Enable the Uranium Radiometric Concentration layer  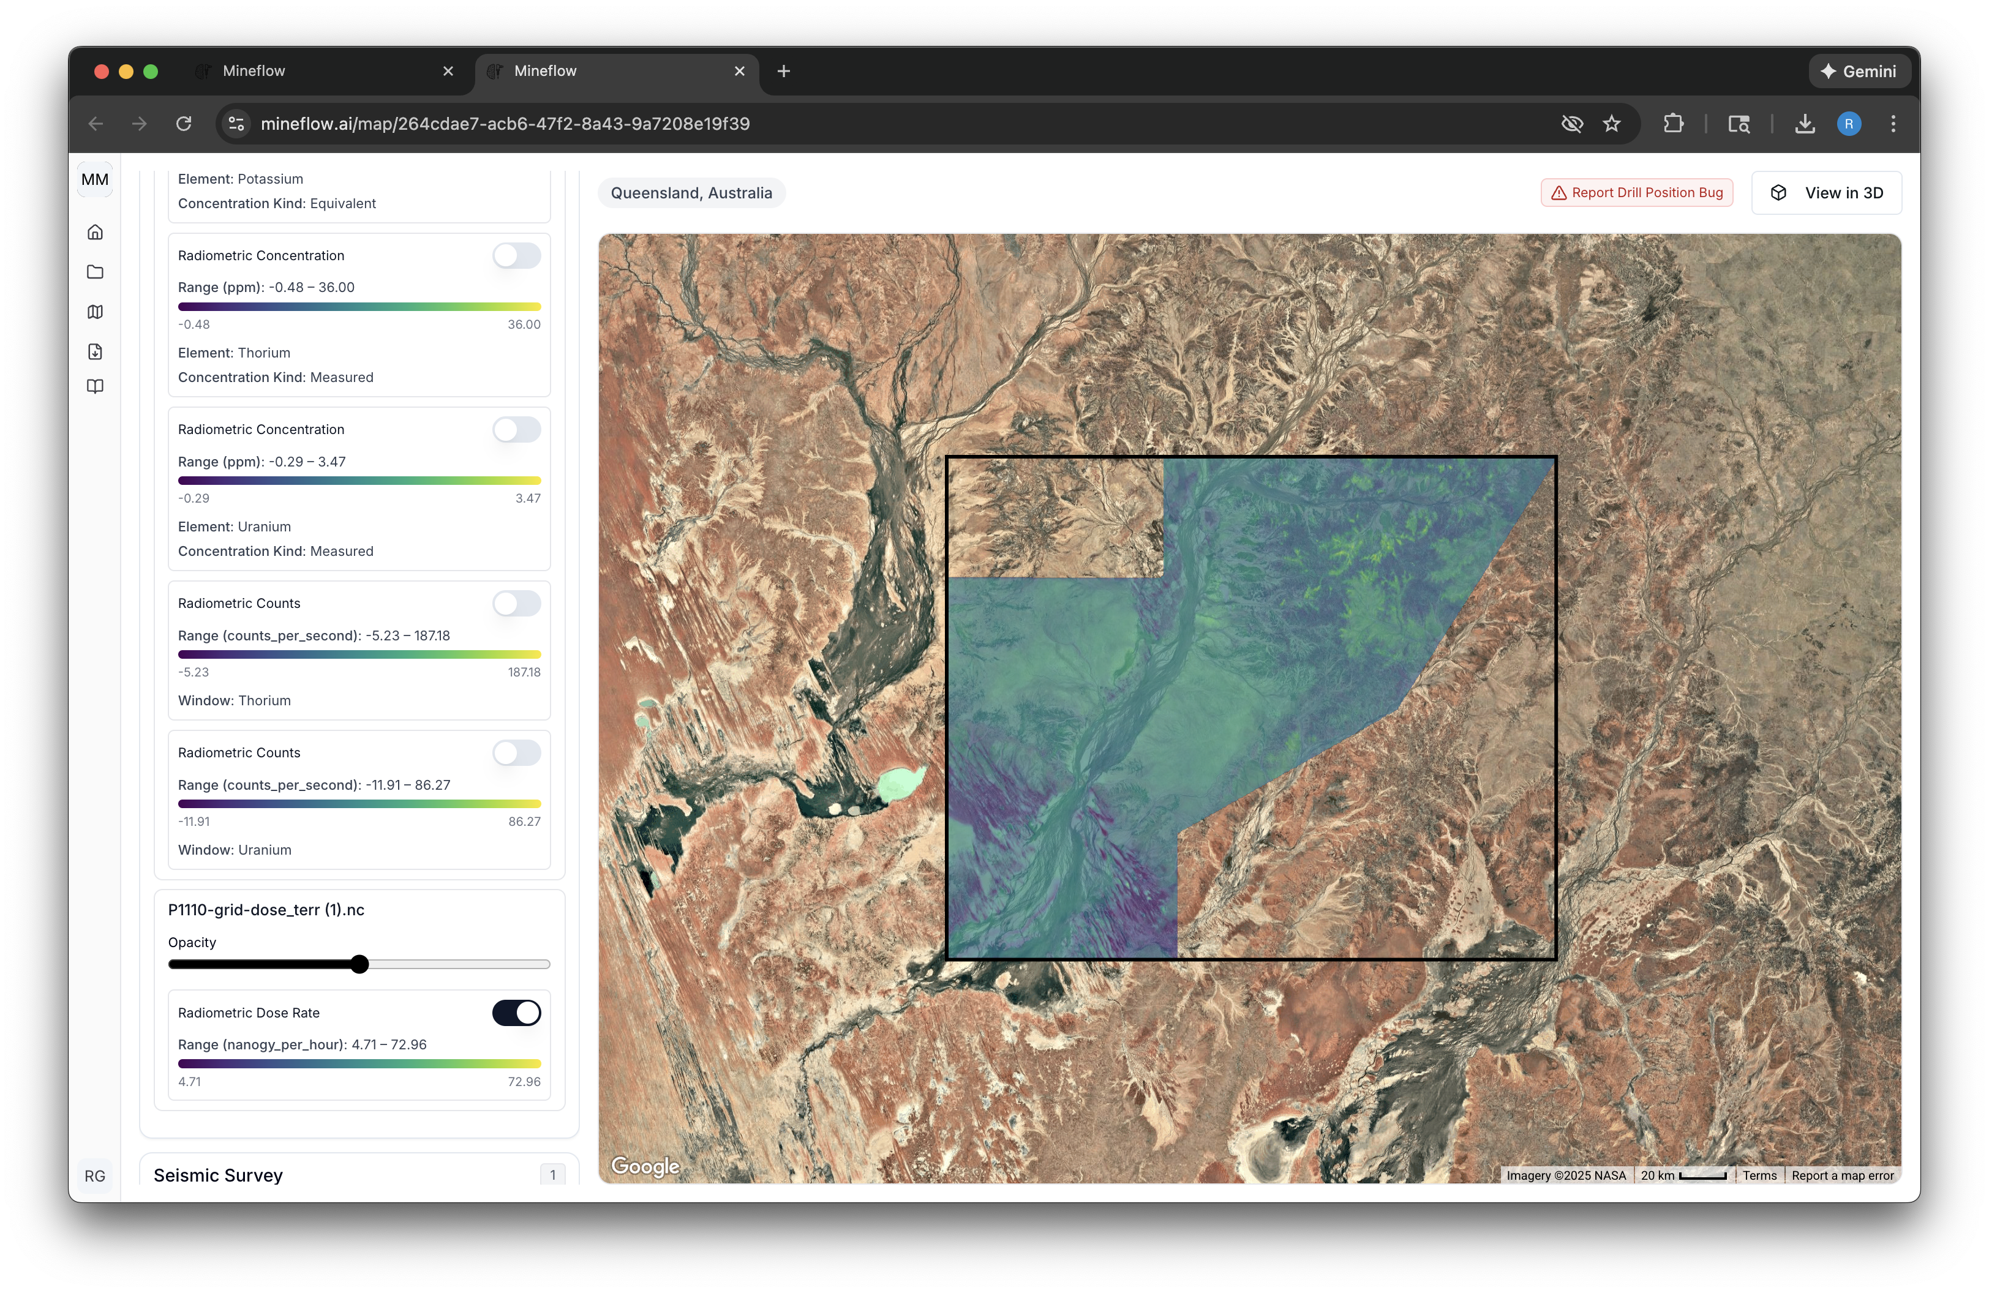pos(516,429)
